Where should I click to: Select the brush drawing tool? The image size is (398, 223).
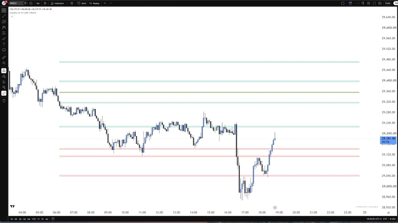[x=4, y=38]
